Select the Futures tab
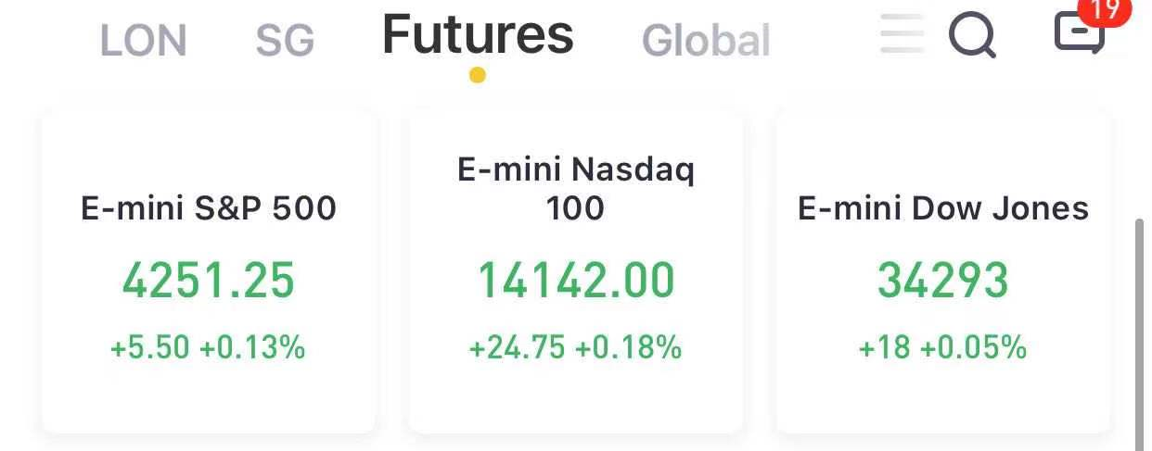The height and width of the screenshot is (451, 1152). coord(478,35)
